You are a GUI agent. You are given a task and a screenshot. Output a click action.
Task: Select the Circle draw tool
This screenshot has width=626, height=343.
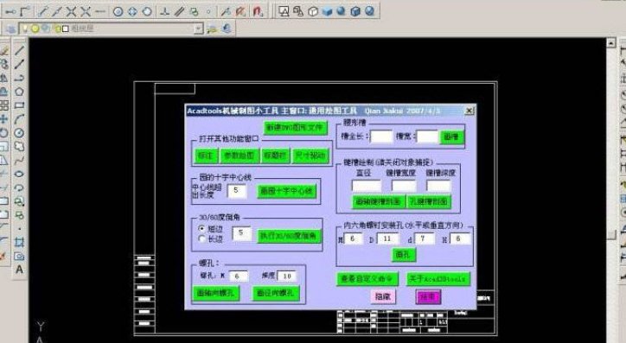point(19,133)
